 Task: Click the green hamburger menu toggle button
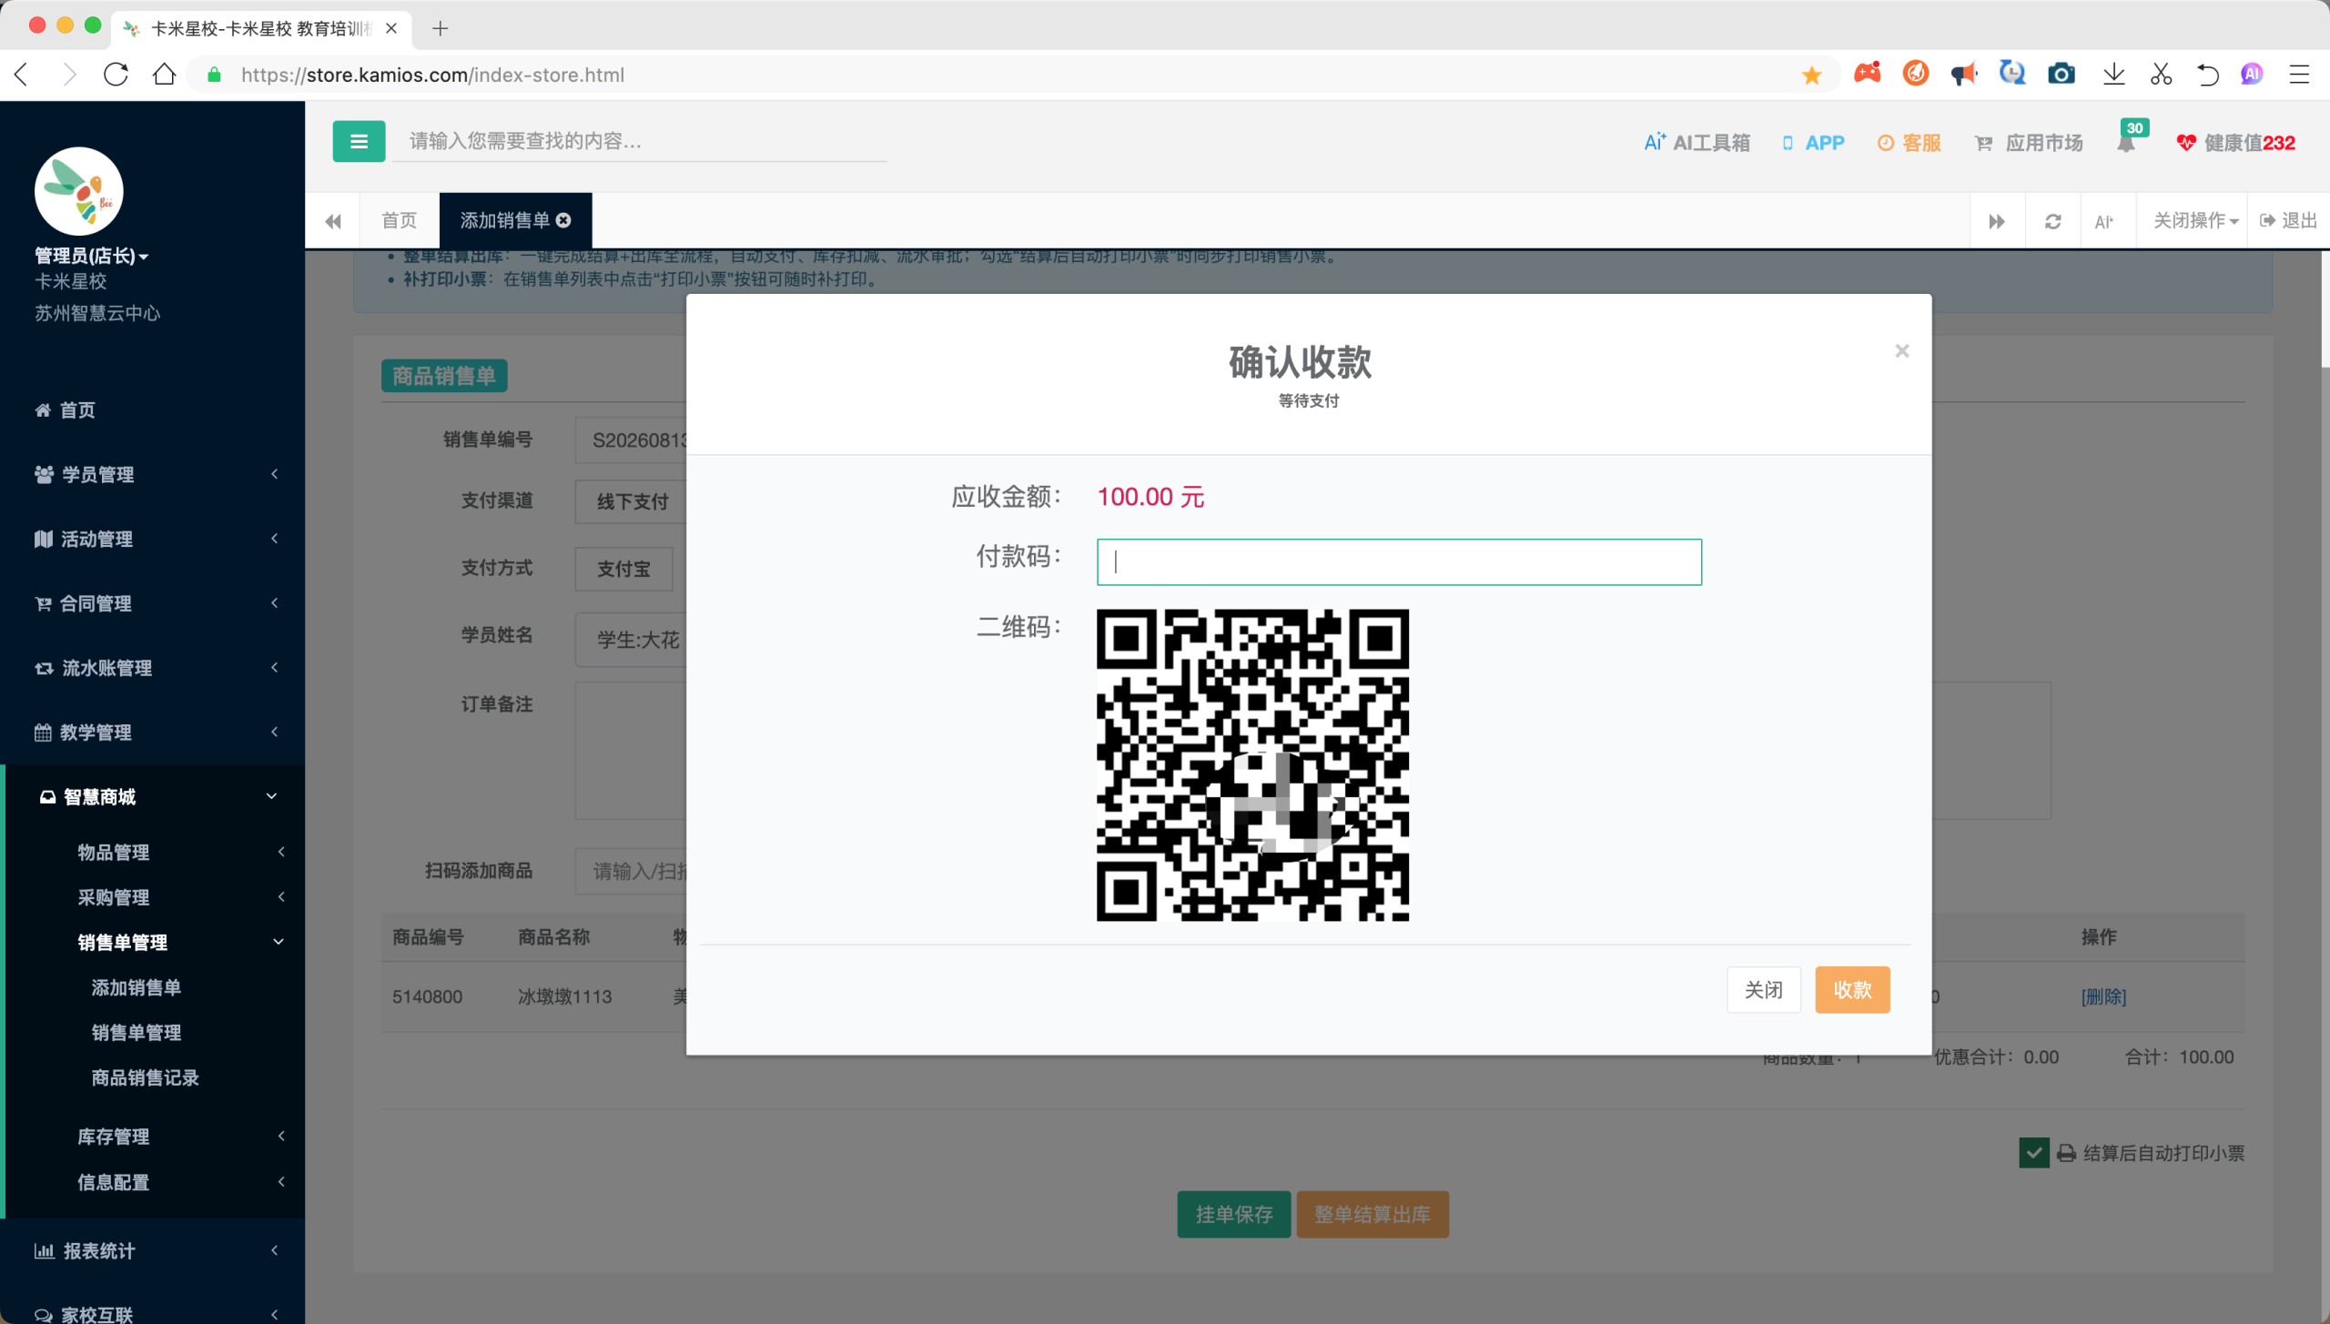359,141
